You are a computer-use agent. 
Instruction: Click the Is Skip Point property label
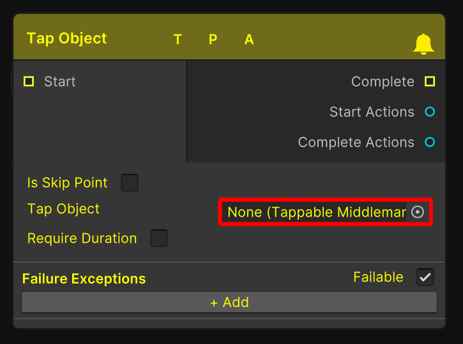tap(67, 183)
